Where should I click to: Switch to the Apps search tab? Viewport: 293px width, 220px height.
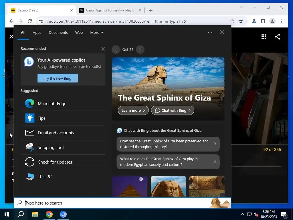[37, 33]
